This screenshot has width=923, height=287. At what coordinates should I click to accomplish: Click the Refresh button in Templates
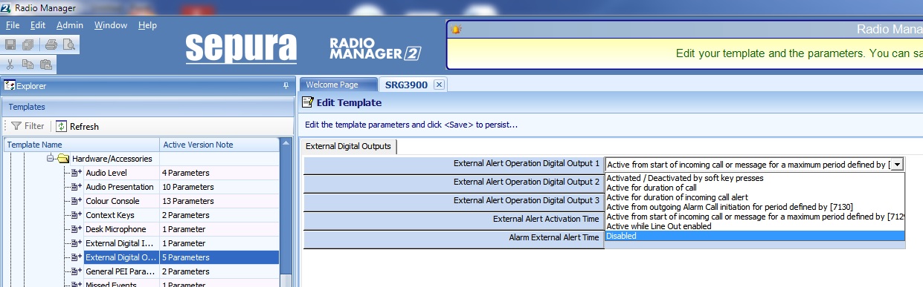(77, 126)
